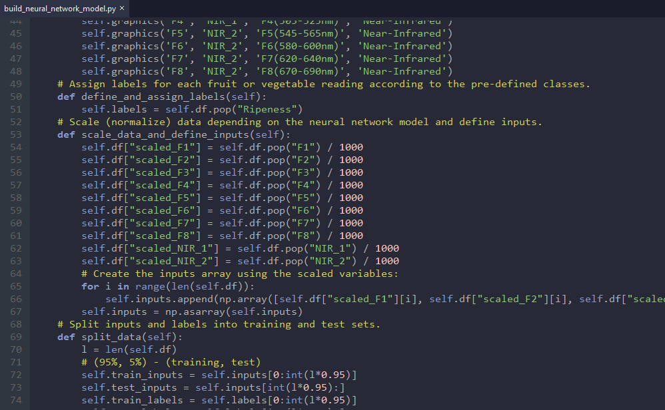Click the for loop keyword on line 65

click(x=91, y=286)
